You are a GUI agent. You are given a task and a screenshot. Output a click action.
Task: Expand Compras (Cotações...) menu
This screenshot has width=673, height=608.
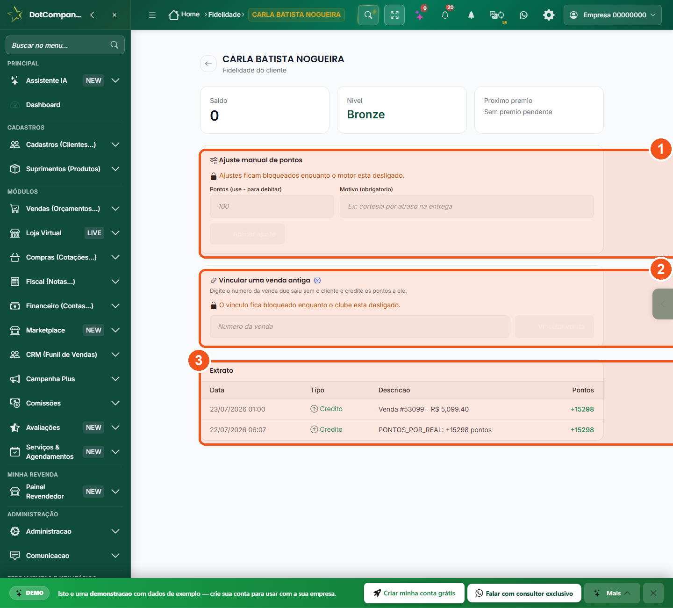coord(65,257)
